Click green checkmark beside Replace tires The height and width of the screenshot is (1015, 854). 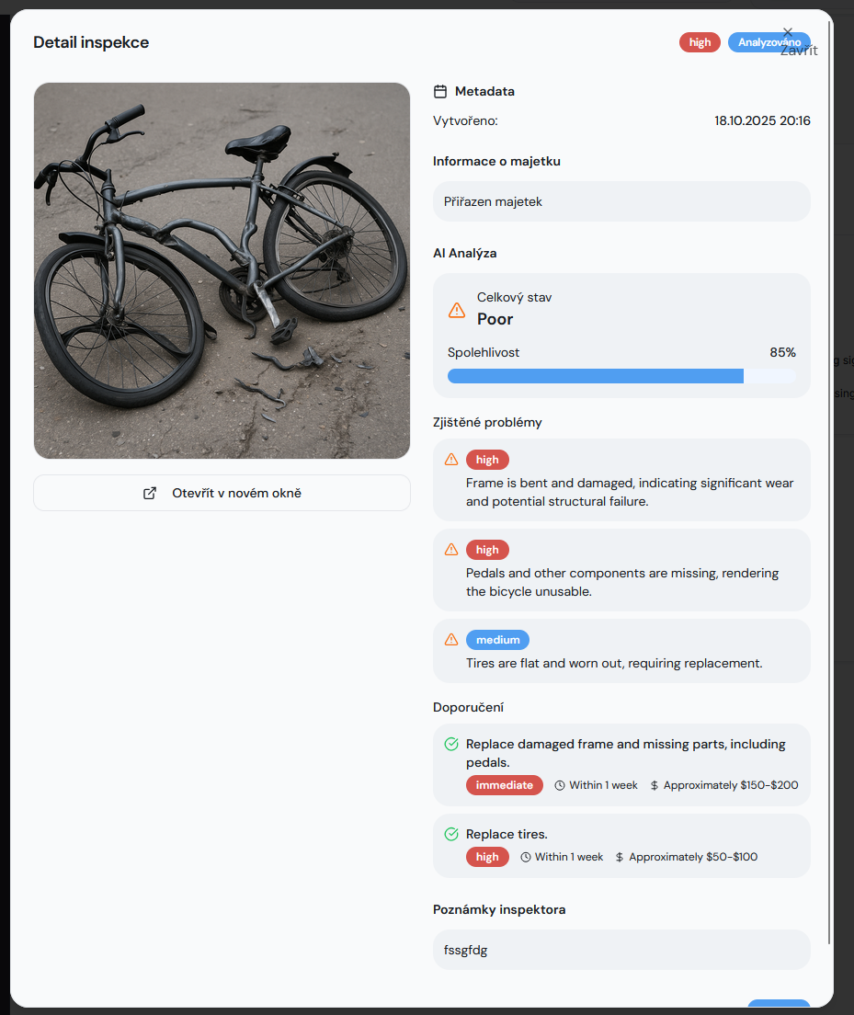(451, 835)
